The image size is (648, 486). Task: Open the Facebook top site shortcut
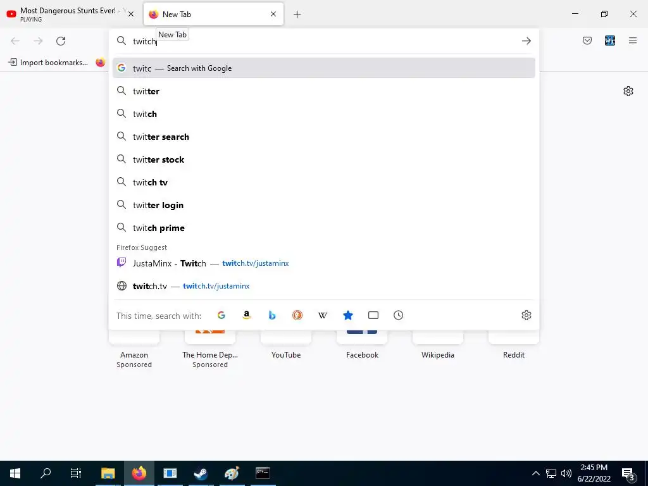pyautogui.click(x=362, y=345)
